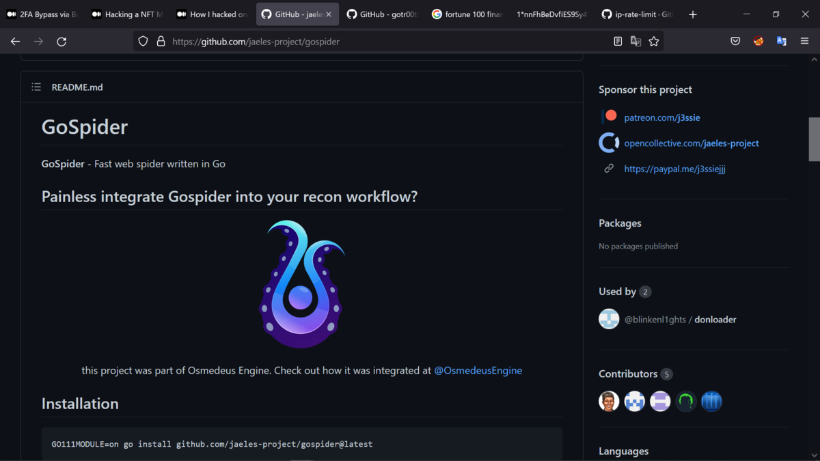Go back with the browser back arrow
The height and width of the screenshot is (461, 820).
(x=15, y=42)
